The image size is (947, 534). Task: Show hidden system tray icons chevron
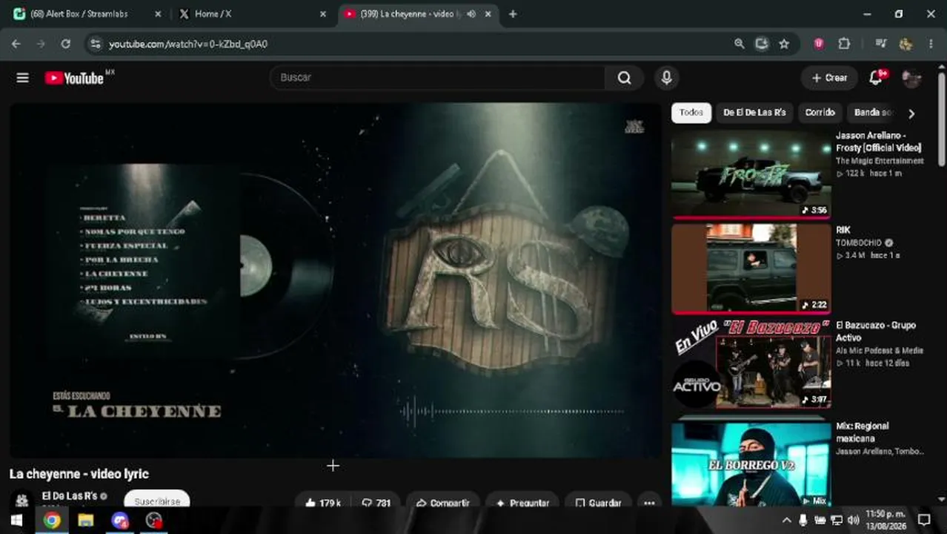(786, 521)
